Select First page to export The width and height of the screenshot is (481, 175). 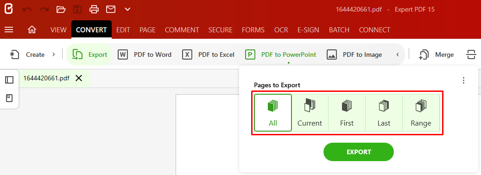[347, 113]
